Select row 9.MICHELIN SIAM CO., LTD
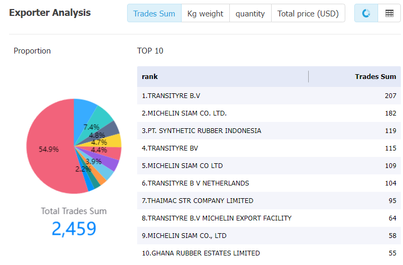403x265 pixels. (269, 236)
